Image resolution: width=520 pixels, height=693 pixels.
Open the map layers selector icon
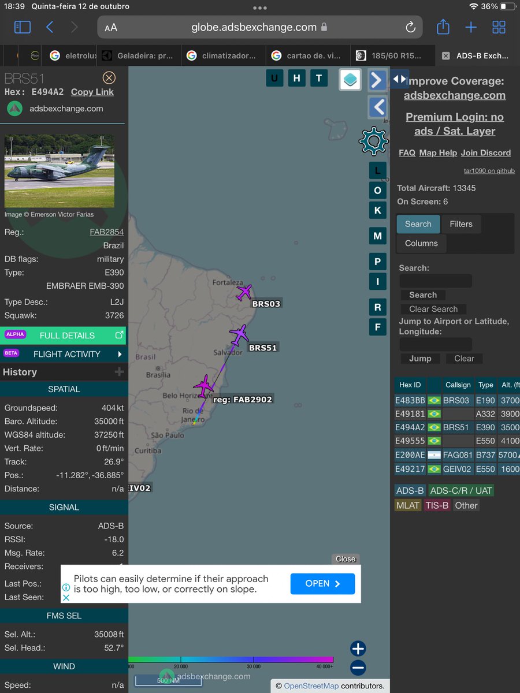350,80
